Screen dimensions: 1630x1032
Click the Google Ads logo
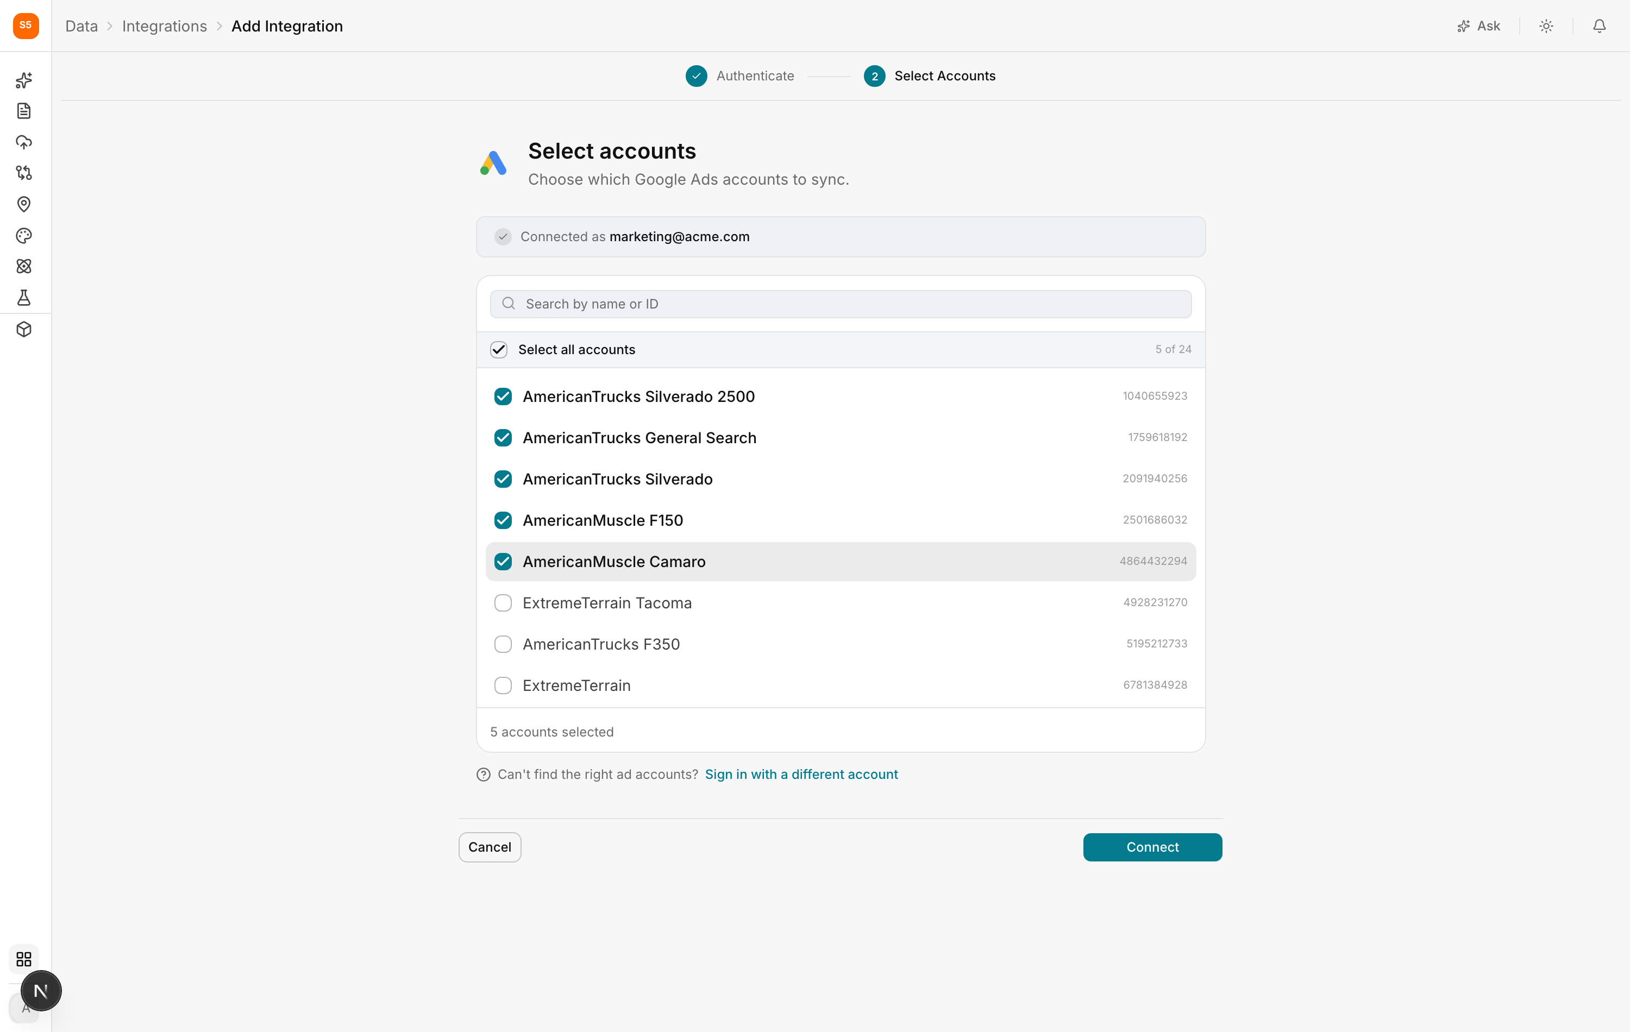[x=493, y=163]
